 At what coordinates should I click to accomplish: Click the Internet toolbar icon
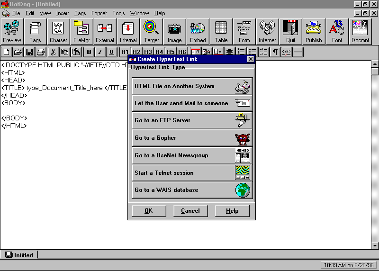(x=267, y=32)
